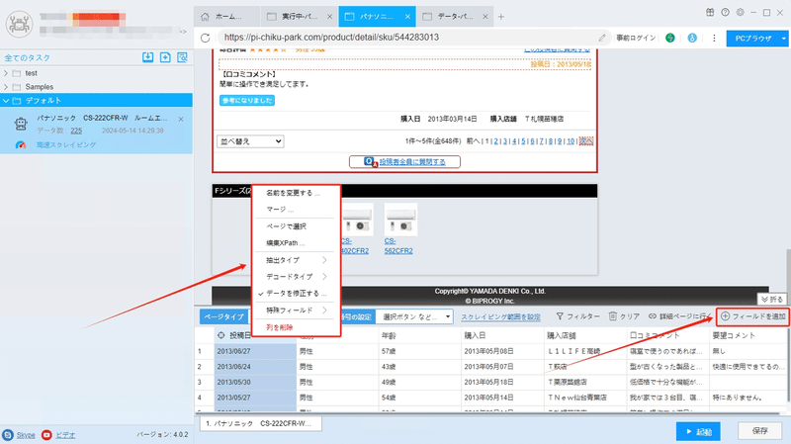Image resolution: width=791 pixels, height=444 pixels.
Task: Click the Q&A icon on 投稿者全員に質問する button
Action: (x=370, y=162)
